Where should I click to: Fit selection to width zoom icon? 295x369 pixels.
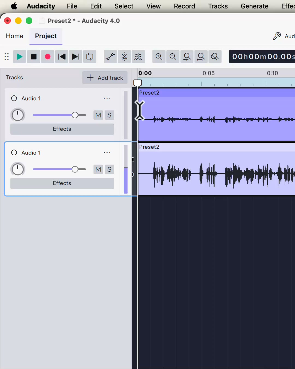click(187, 57)
